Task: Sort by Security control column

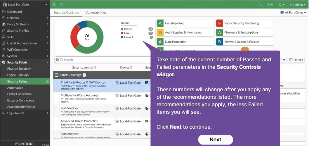Action: [84, 68]
